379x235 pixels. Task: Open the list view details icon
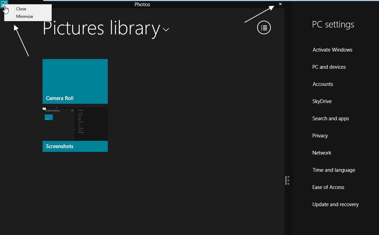264,27
